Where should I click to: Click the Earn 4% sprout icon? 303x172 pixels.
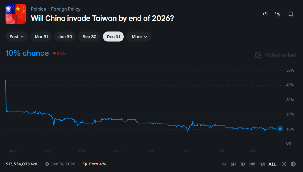point(85,164)
